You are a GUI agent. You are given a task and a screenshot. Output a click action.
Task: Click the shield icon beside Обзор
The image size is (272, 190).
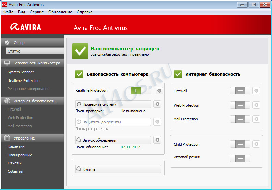[7, 43]
